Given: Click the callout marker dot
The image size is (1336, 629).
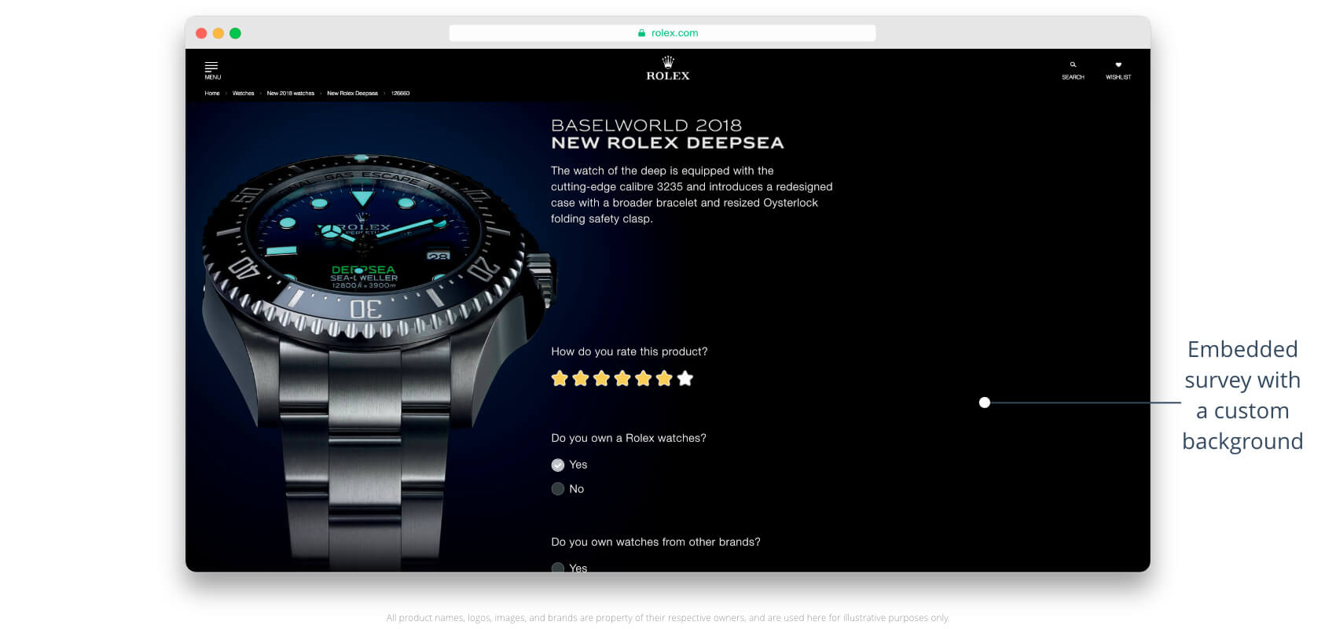Looking at the screenshot, I should click(985, 403).
